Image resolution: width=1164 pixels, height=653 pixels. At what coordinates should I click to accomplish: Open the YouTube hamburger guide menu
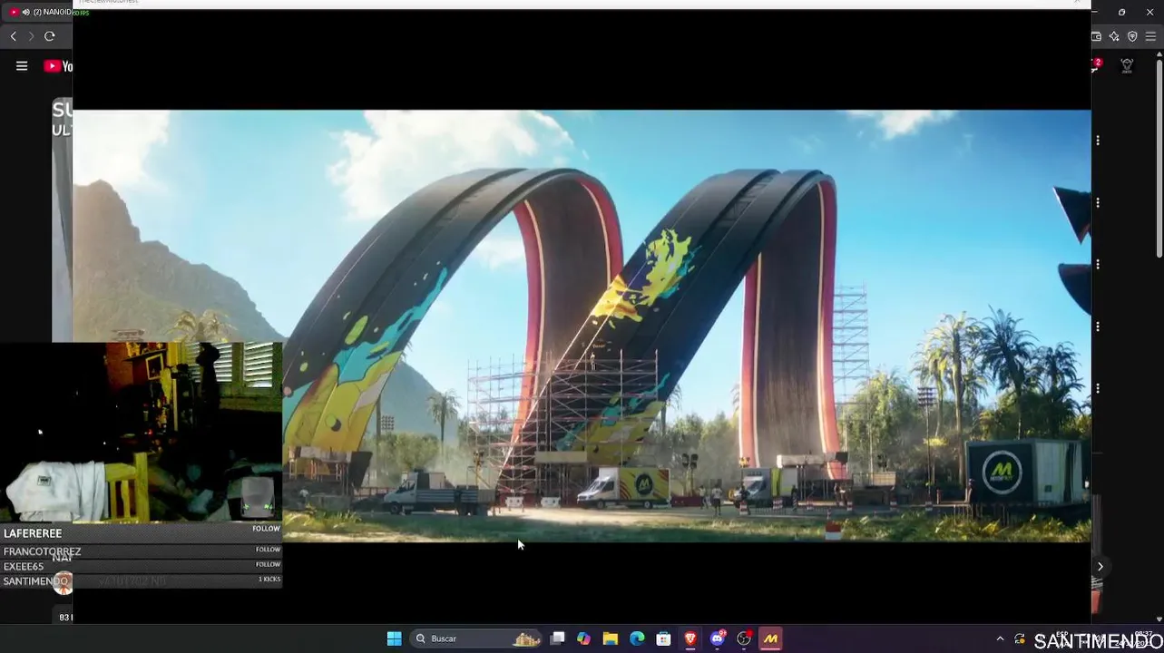point(22,66)
